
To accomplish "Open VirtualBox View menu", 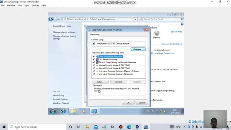I will (20, 5).
